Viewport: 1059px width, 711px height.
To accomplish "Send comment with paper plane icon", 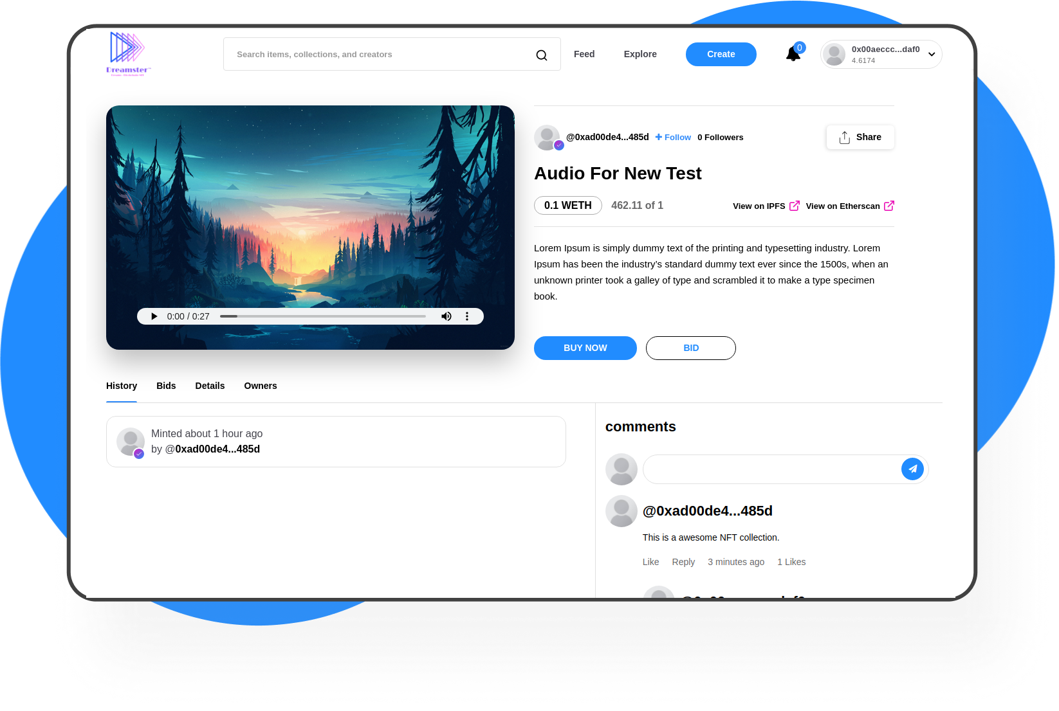I will [912, 469].
